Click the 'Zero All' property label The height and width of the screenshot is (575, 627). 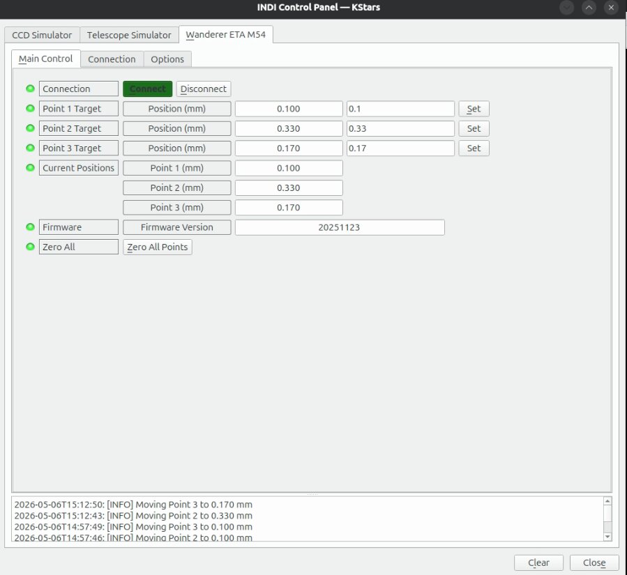point(79,247)
